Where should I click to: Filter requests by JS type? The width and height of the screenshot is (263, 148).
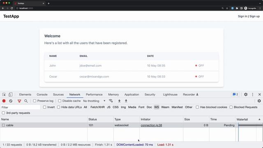(108, 107)
